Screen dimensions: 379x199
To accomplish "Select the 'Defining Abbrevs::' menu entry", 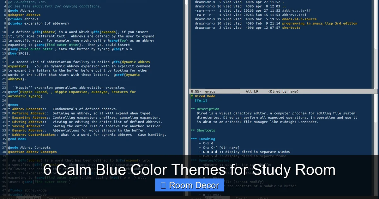I will (31, 113).
